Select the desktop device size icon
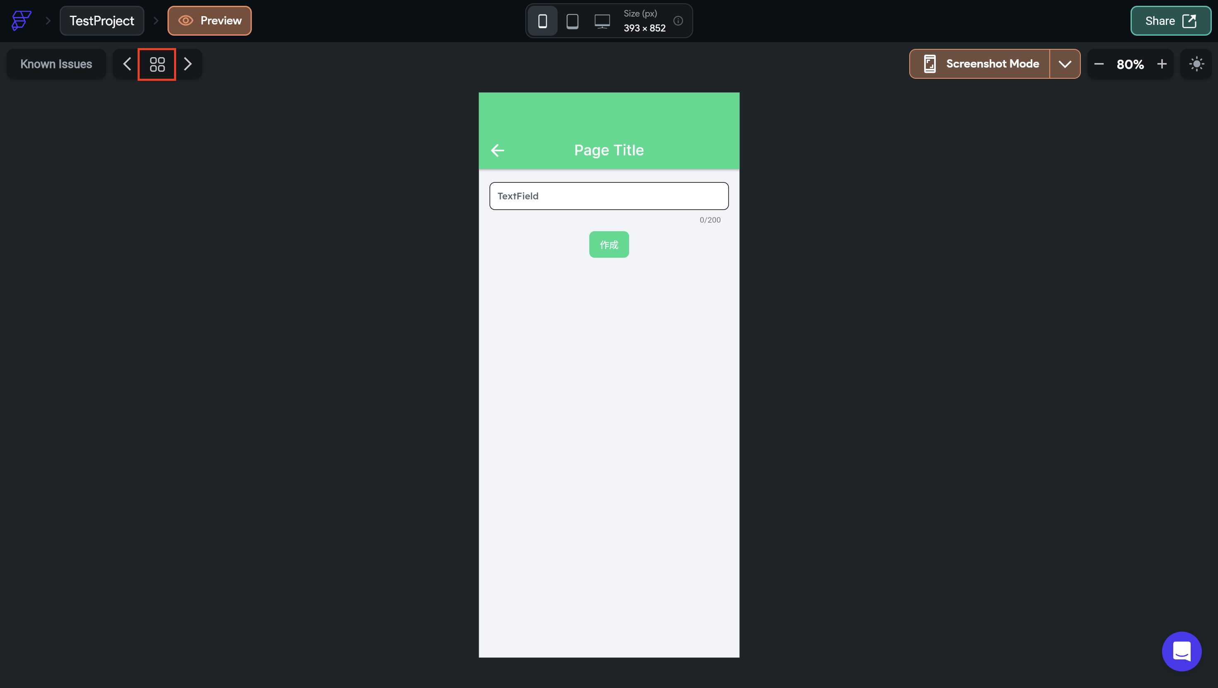1218x688 pixels. (602, 21)
